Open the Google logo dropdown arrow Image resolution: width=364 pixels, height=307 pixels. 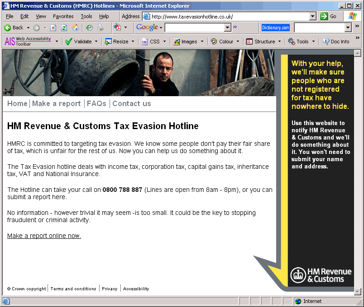pos(161,28)
